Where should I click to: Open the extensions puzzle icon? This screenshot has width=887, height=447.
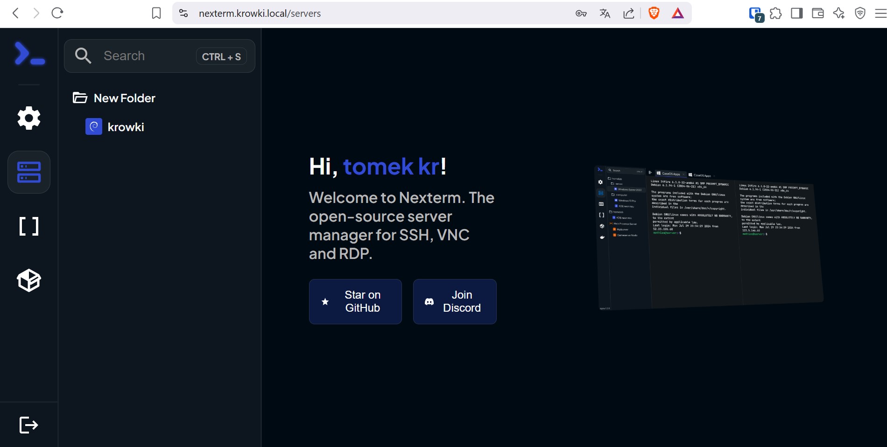(x=776, y=13)
